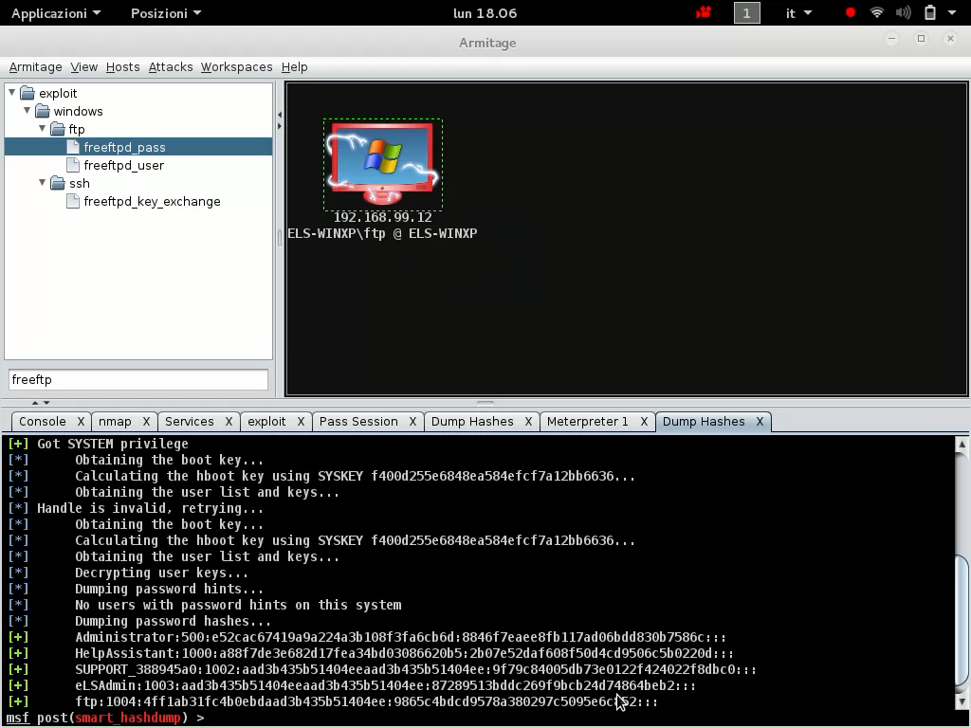
Task: Close the Meterpreter 1 tab with its X
Action: [x=644, y=422]
